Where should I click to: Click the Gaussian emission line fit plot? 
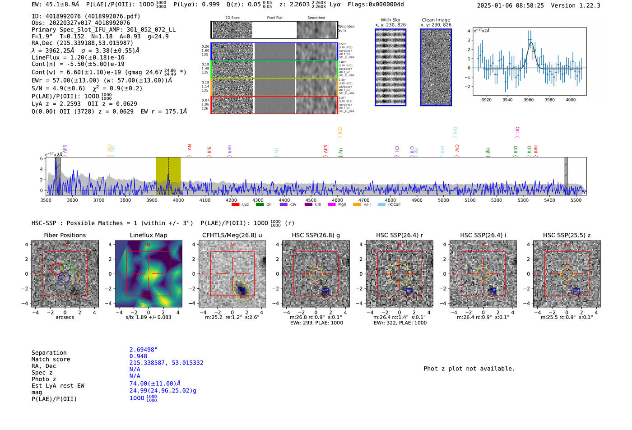coord(530,61)
